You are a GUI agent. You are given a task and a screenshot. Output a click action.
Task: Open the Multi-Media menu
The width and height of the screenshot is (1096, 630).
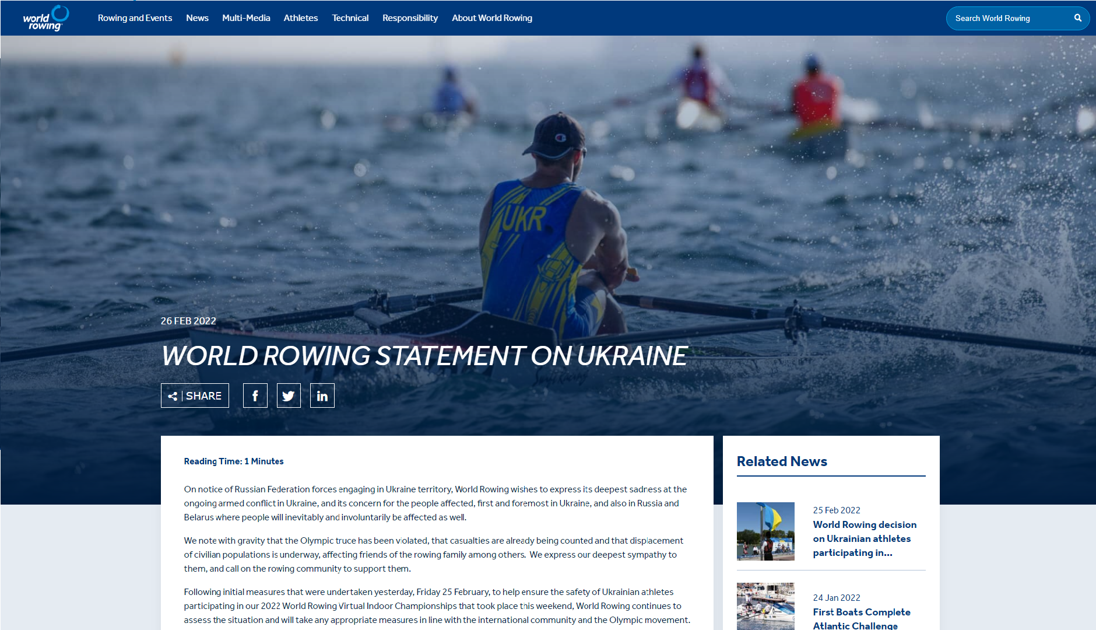246,18
